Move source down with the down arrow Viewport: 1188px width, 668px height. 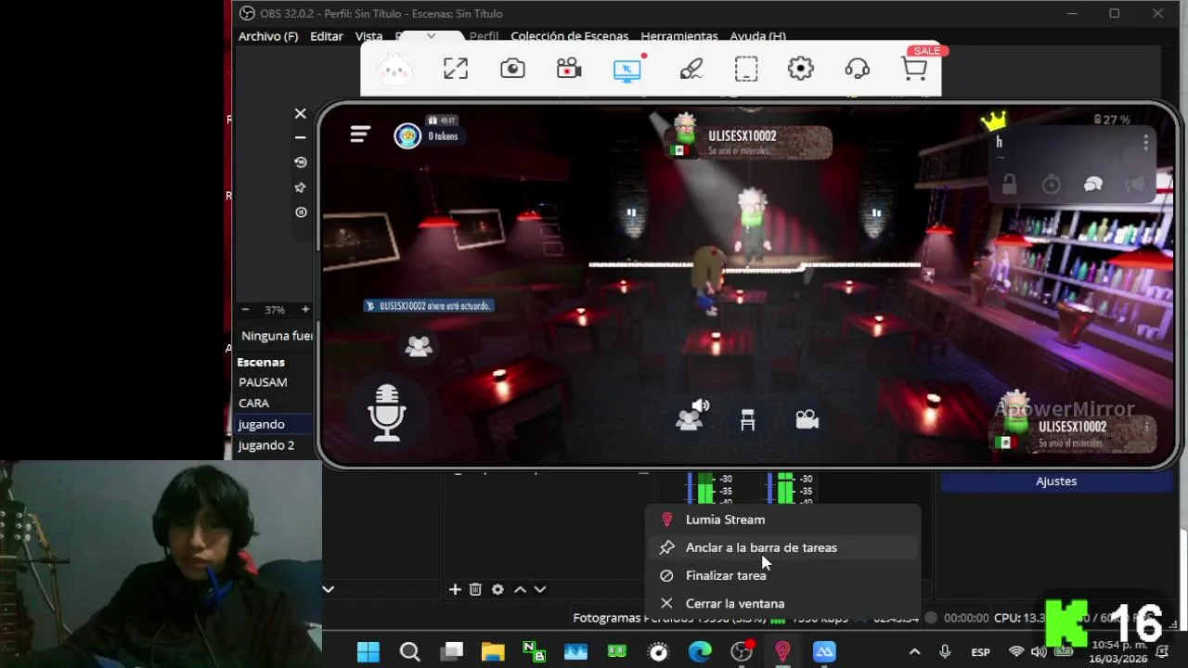[539, 589]
